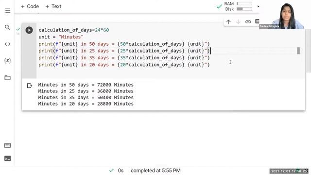Open the Files folder panel
This screenshot has width=311, height=175.
[x=7, y=78]
